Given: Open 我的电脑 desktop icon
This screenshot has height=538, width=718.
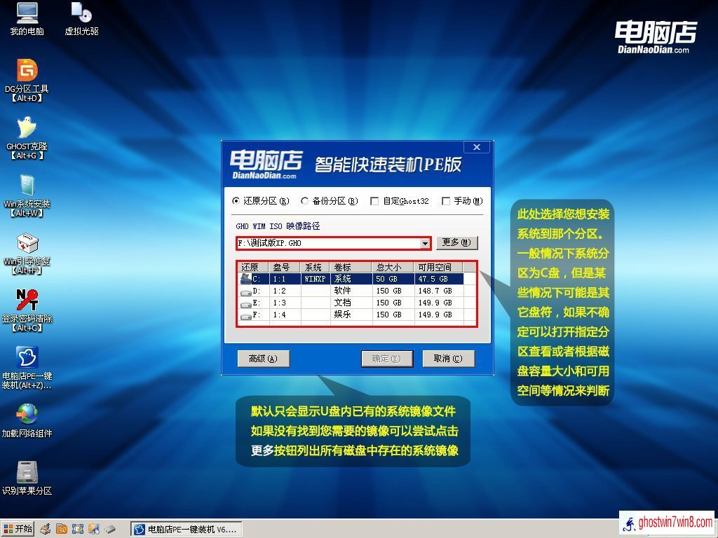Looking at the screenshot, I should (27, 13).
